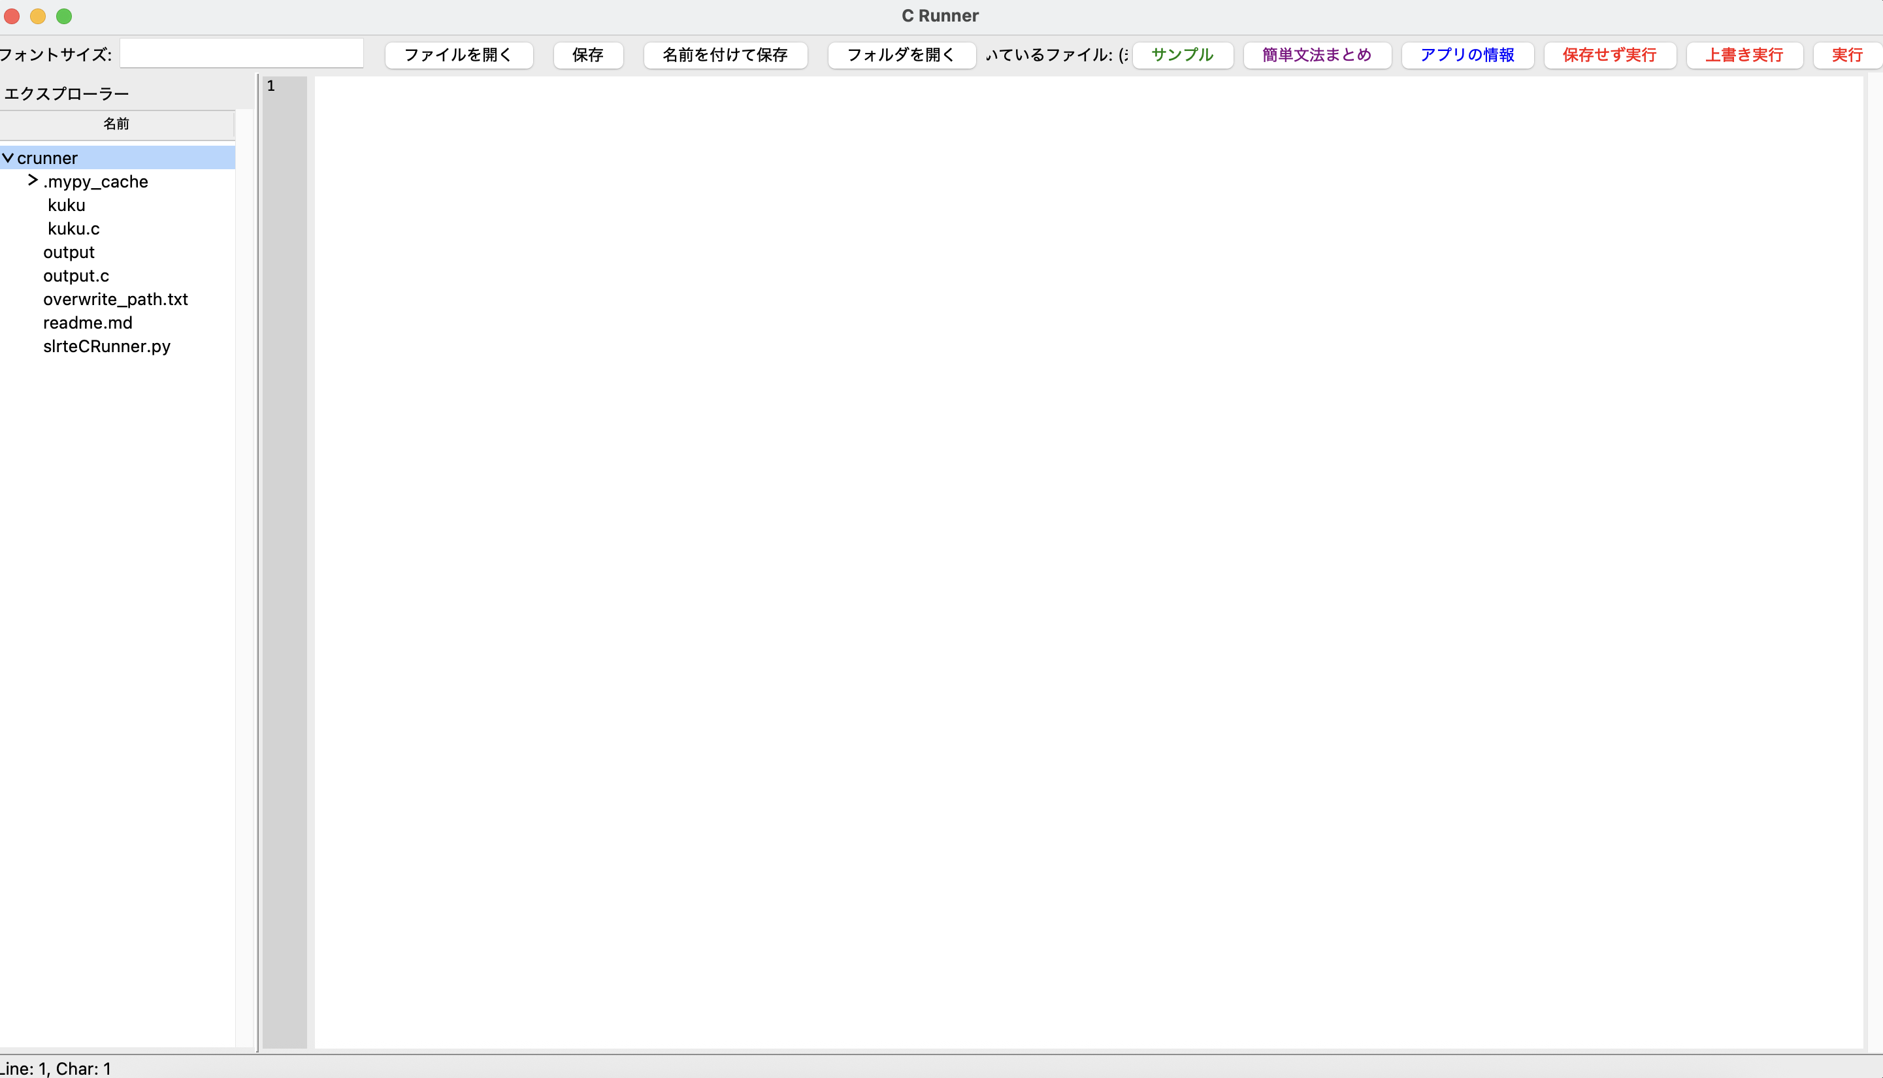Select output.c source file

[76, 276]
